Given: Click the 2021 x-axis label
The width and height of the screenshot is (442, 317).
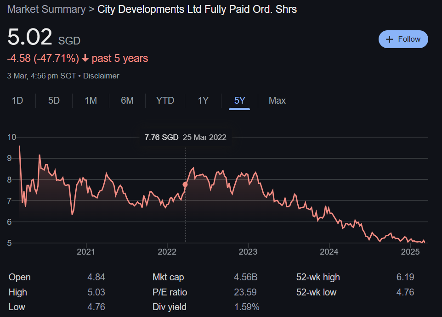Looking at the screenshot, I should click(x=86, y=252).
